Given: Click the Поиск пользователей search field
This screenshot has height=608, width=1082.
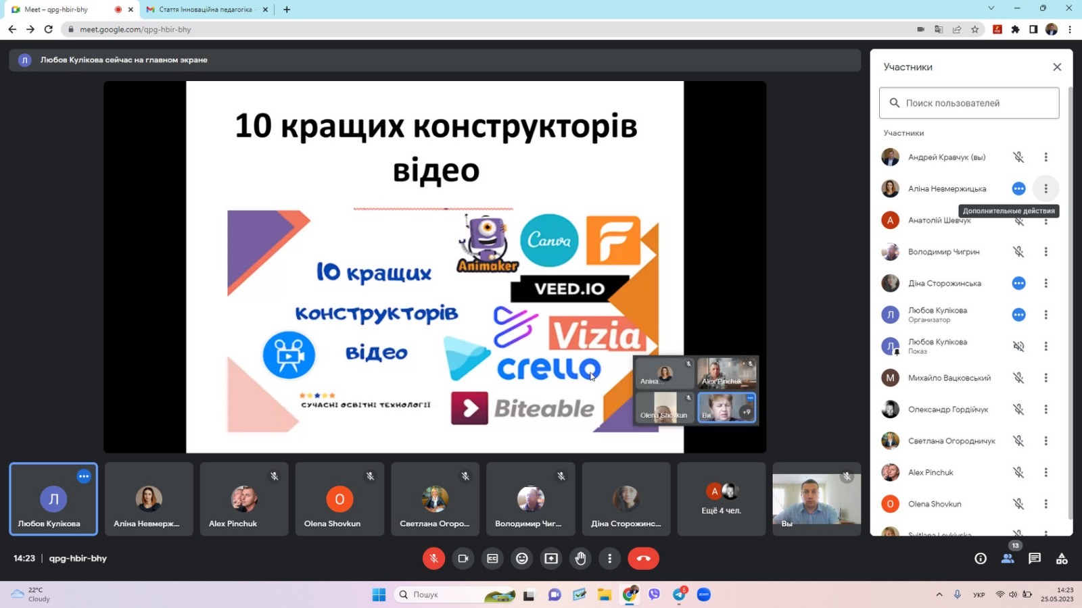Looking at the screenshot, I should coord(969,103).
